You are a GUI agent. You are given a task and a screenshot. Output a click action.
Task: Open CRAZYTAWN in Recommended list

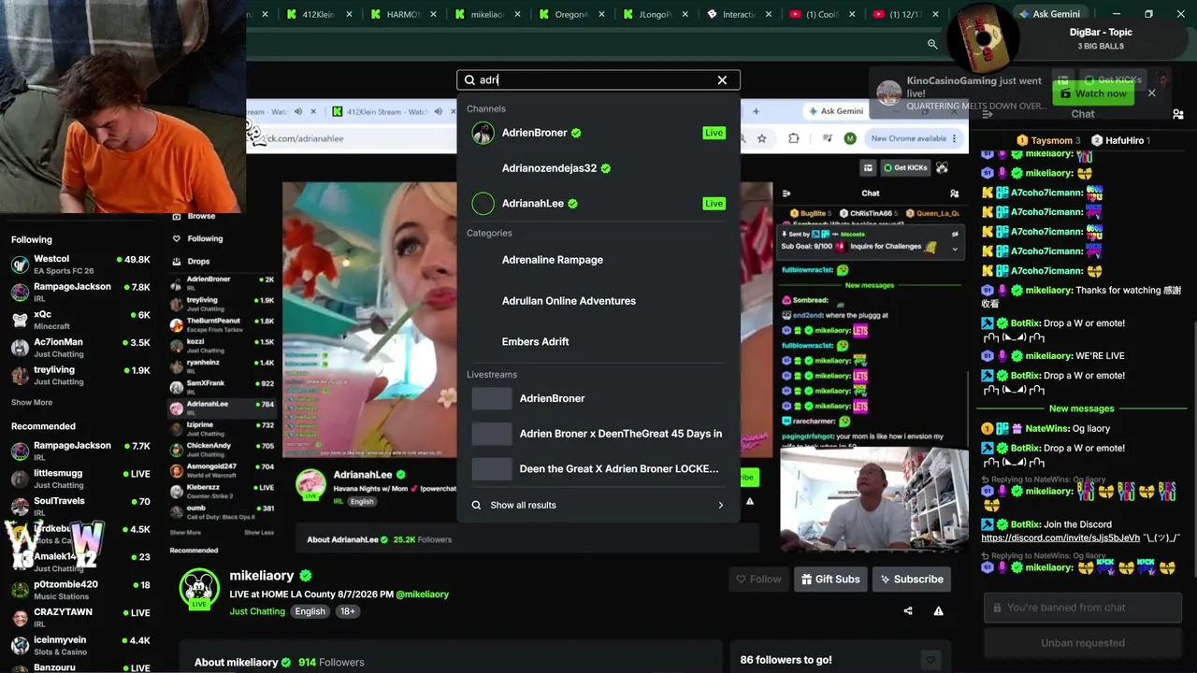[x=80, y=618]
